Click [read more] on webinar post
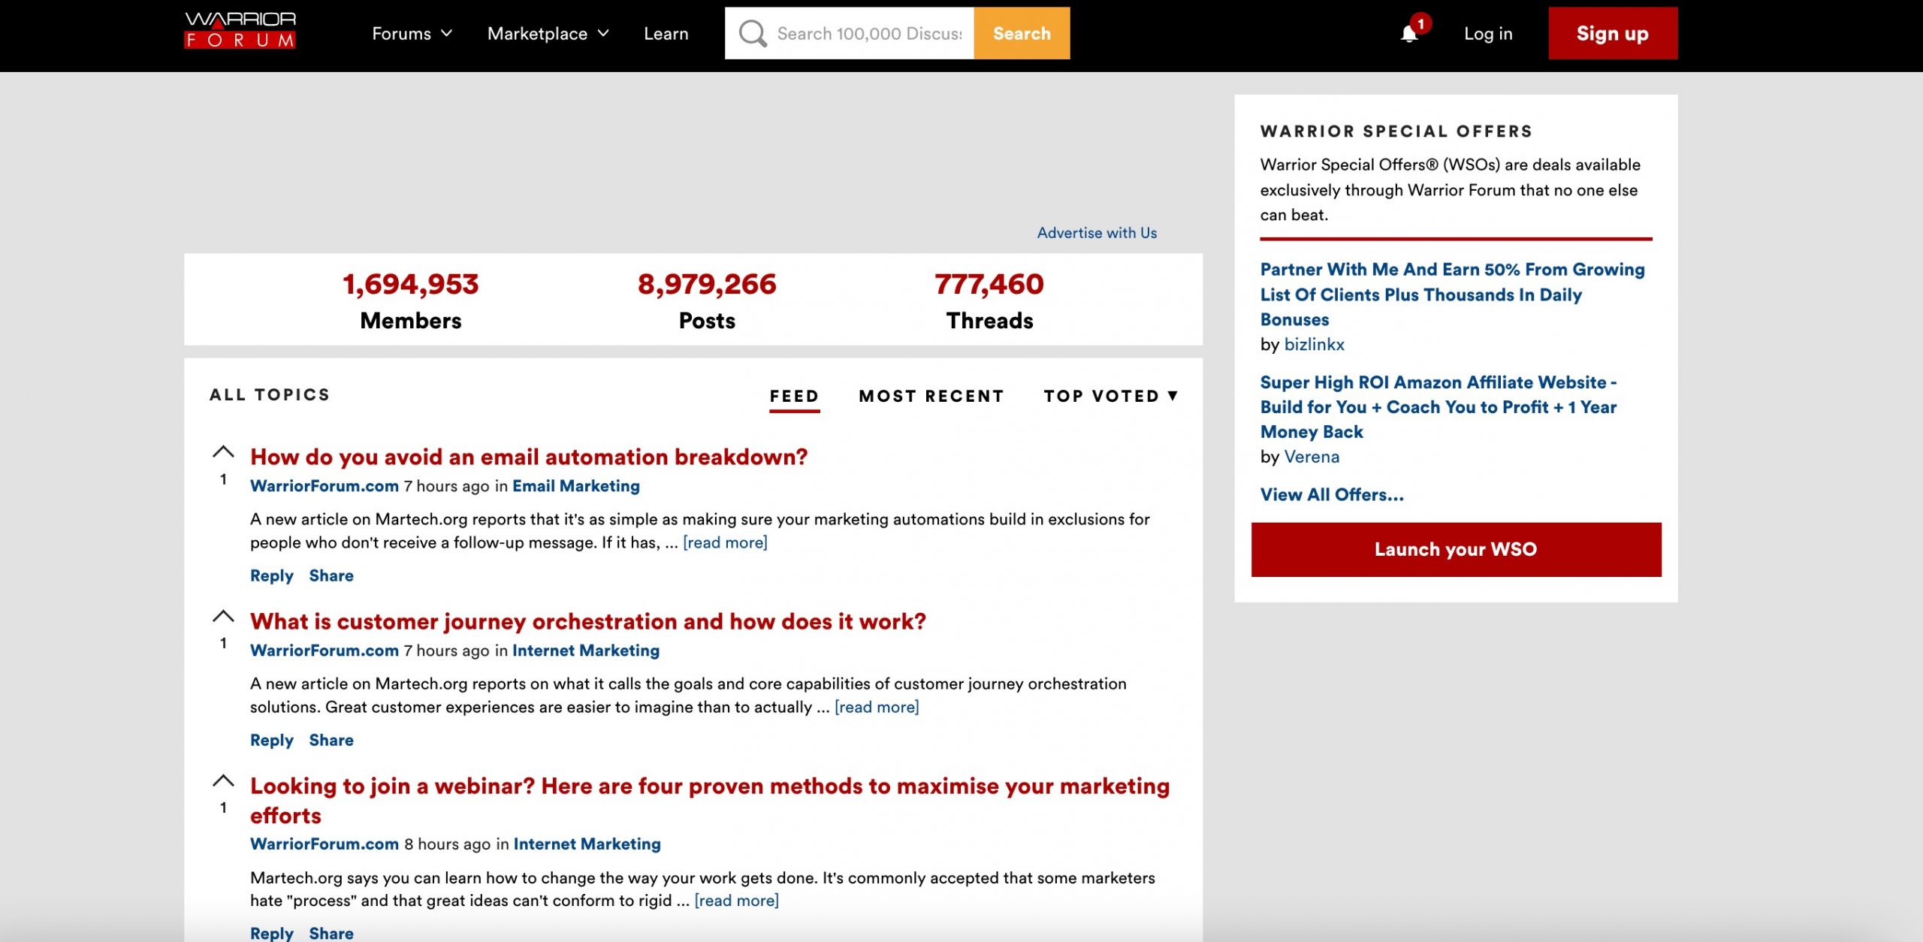The image size is (1923, 942). [736, 900]
